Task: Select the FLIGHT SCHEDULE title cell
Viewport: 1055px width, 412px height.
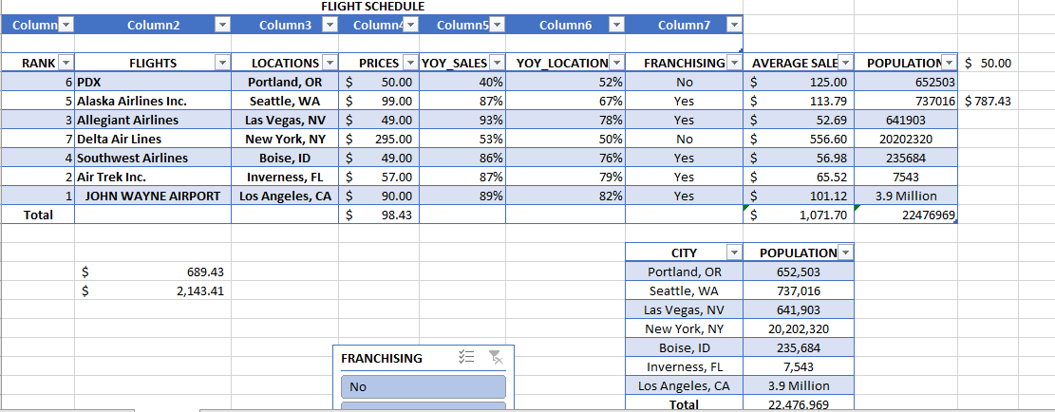Action: 372,7
